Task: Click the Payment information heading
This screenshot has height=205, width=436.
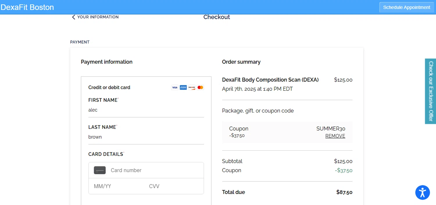Action: click(107, 62)
